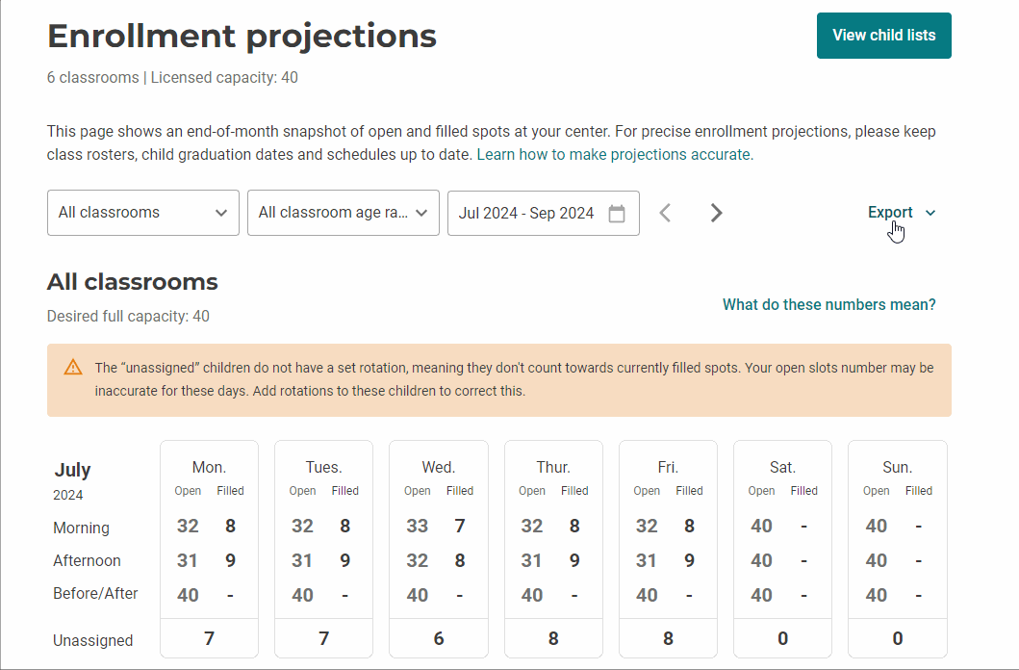1019x670 pixels.
Task: Expand the All classroom age ranges selector
Action: coord(343,213)
